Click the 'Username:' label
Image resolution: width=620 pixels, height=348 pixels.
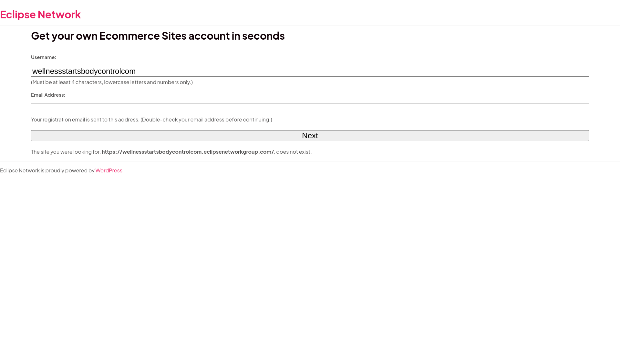point(44,57)
